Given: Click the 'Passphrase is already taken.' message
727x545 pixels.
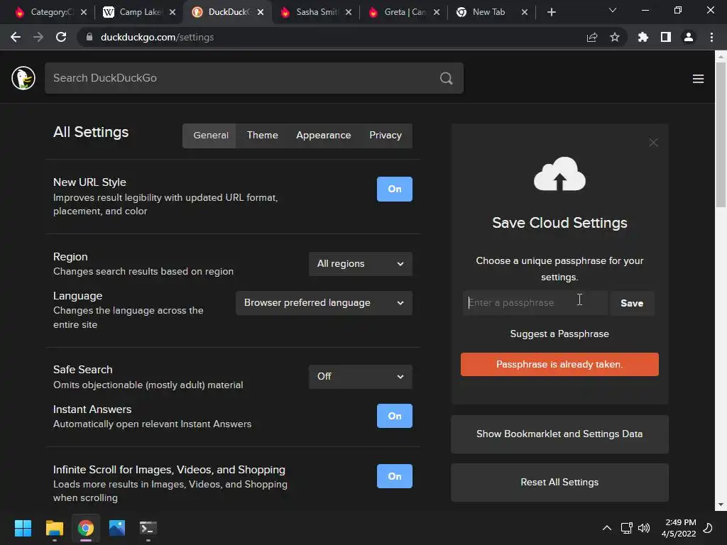Looking at the screenshot, I should (559, 364).
